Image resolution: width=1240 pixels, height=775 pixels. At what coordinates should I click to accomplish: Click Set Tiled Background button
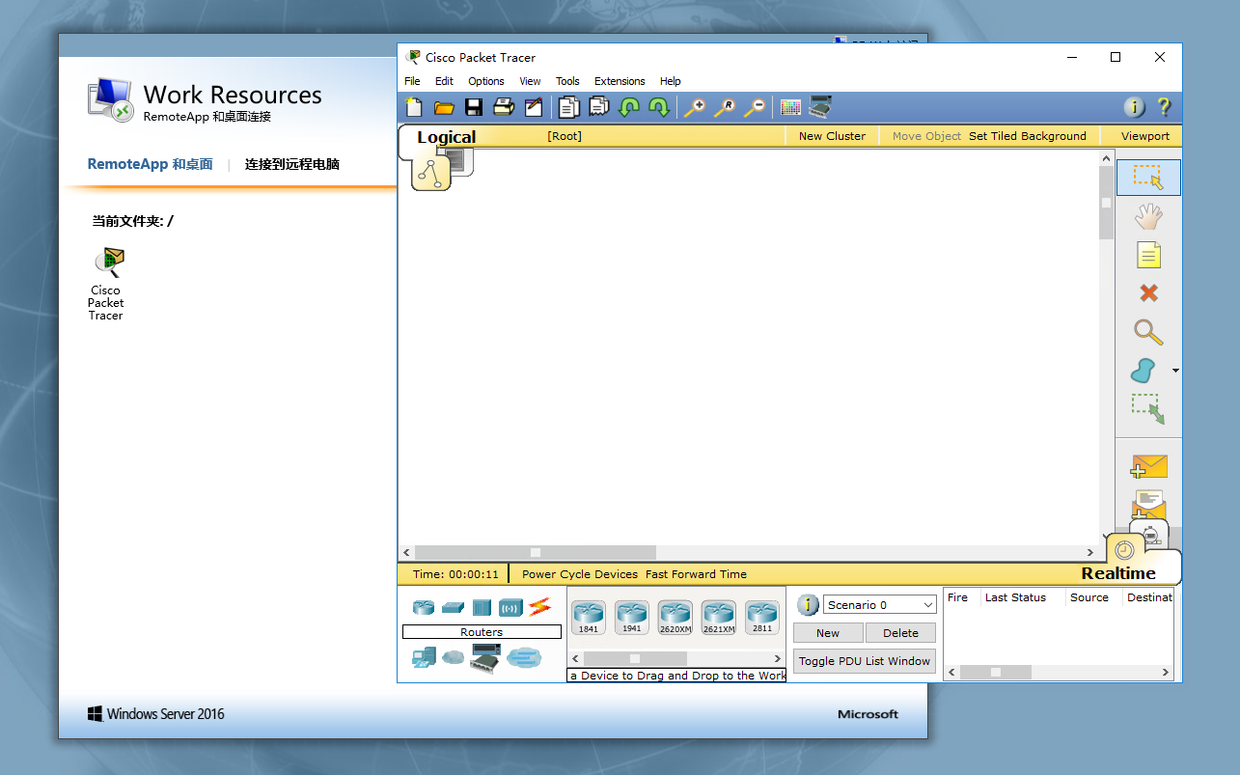1028,136
